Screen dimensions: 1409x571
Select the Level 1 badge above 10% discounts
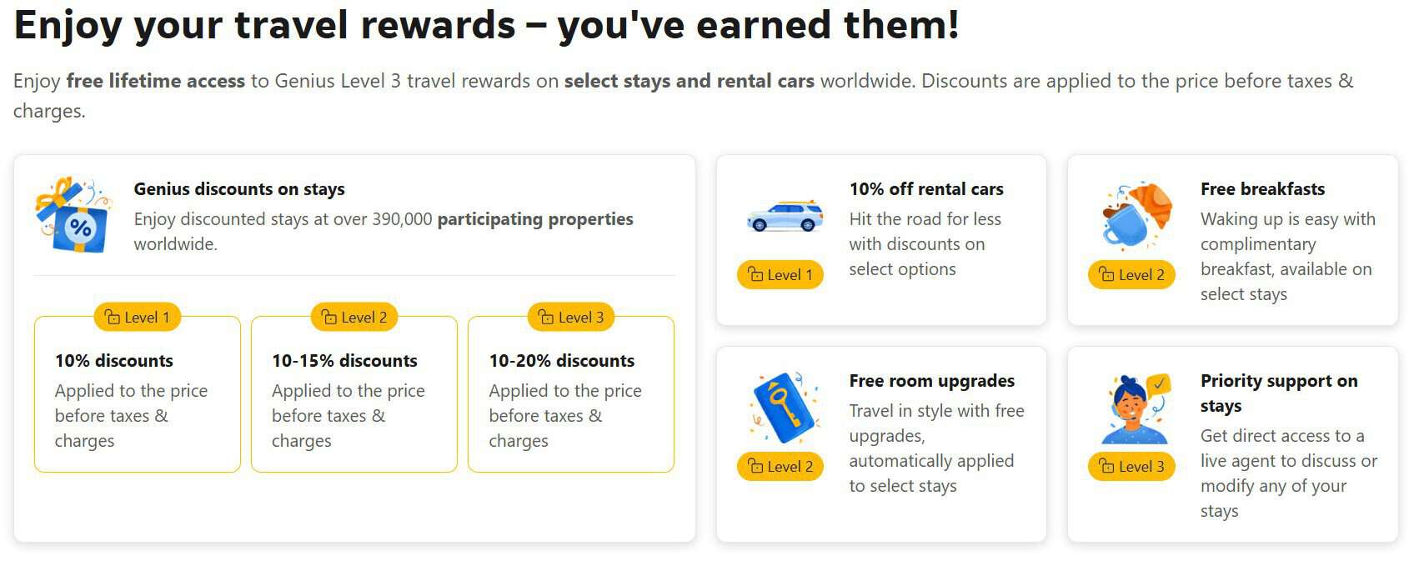[x=138, y=318]
